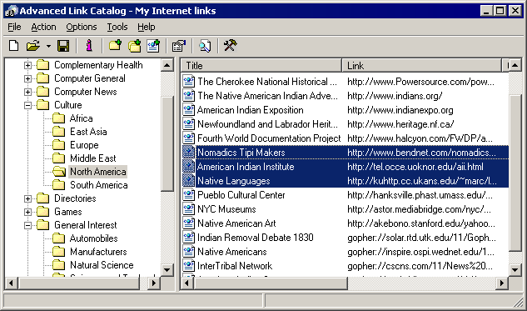Screen dimensions: 527x311
Task: Collapse the Culture folder
Action: coord(28,105)
